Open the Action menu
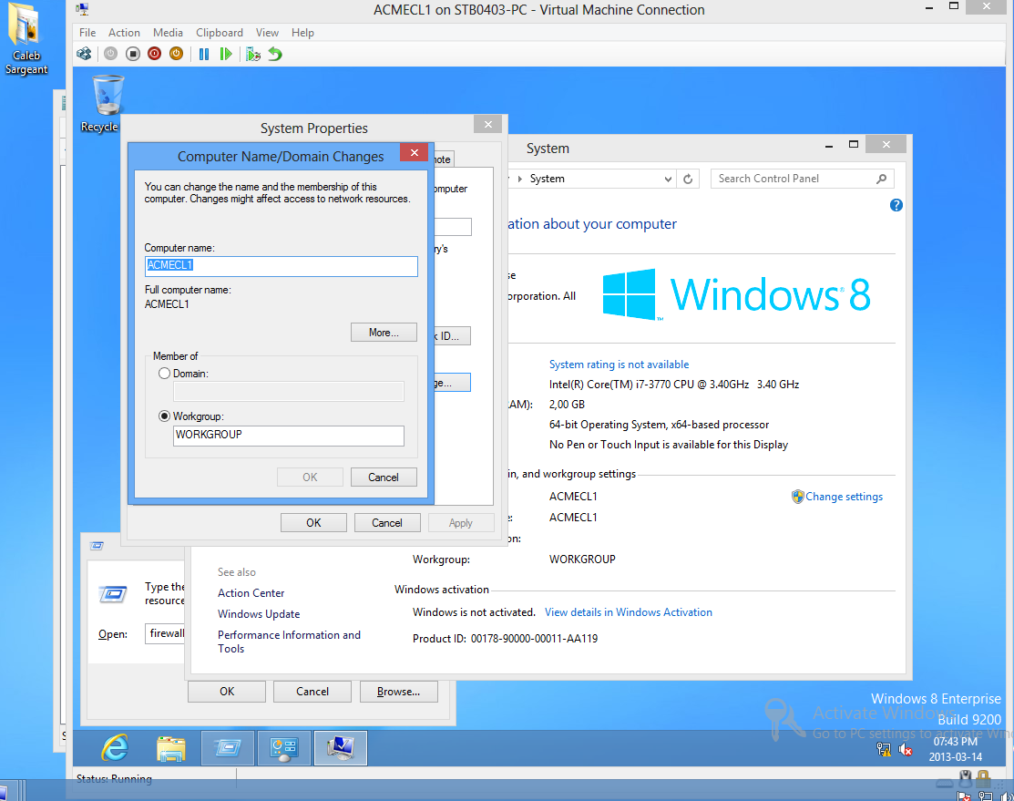Screen dimensions: 1014x801 tap(124, 33)
